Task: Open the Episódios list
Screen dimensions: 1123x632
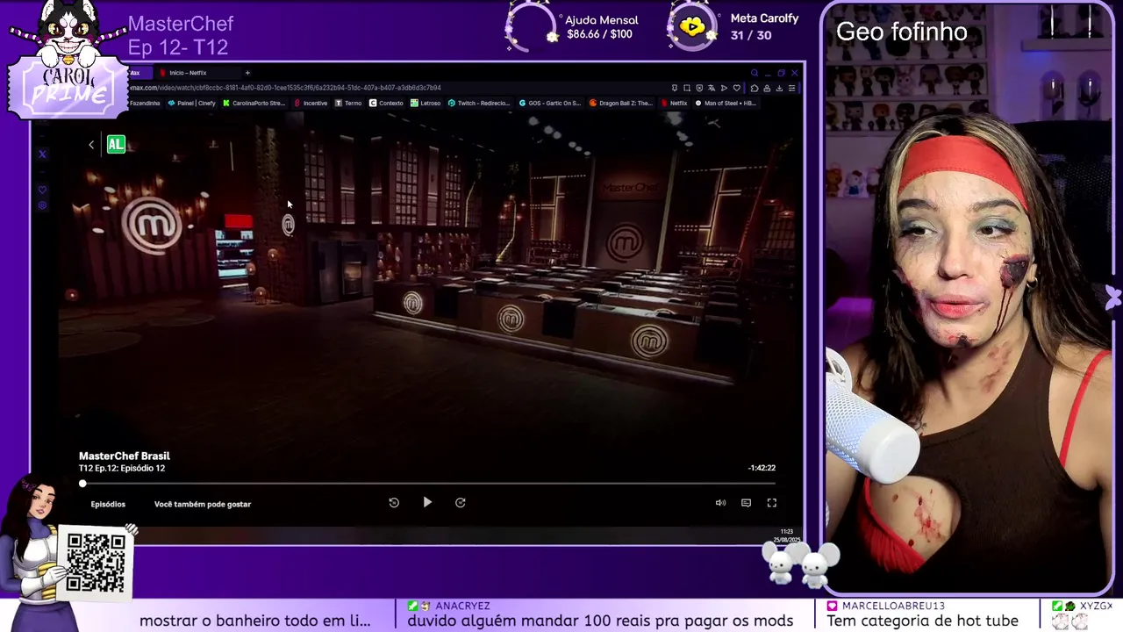Action: pos(108,504)
